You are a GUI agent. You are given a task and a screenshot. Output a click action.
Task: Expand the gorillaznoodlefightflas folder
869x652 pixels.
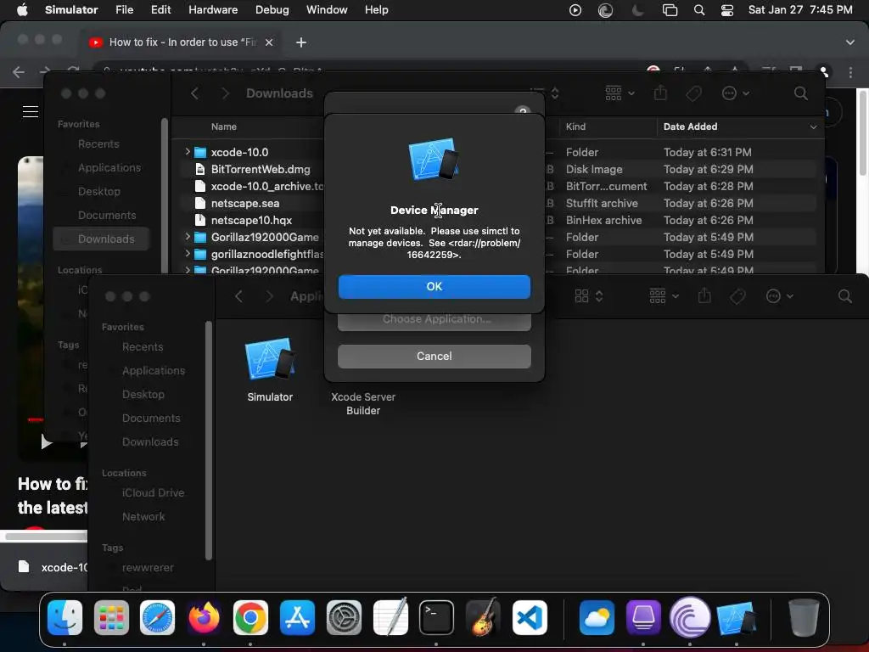click(x=188, y=253)
